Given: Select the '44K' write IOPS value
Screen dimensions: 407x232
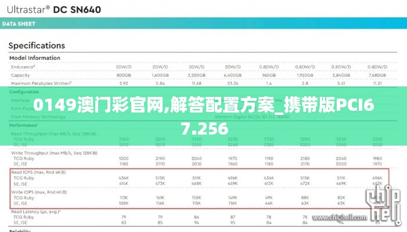Looking at the screenshot, I should [269, 204].
